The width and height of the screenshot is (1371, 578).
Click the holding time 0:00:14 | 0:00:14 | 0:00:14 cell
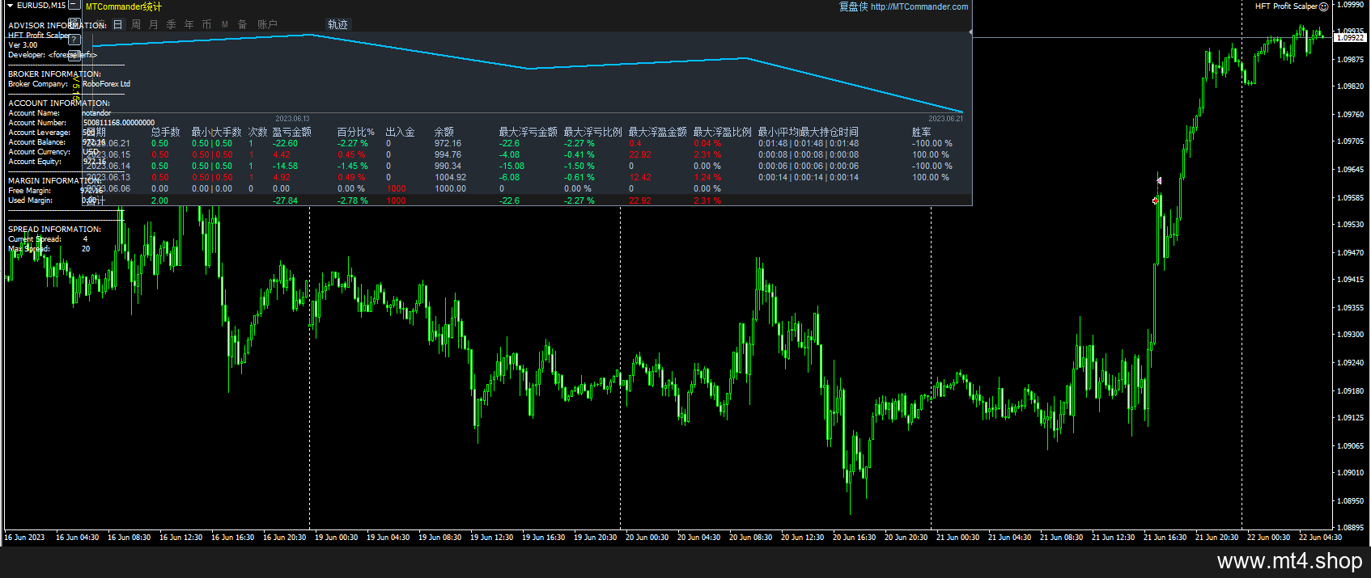[809, 178]
